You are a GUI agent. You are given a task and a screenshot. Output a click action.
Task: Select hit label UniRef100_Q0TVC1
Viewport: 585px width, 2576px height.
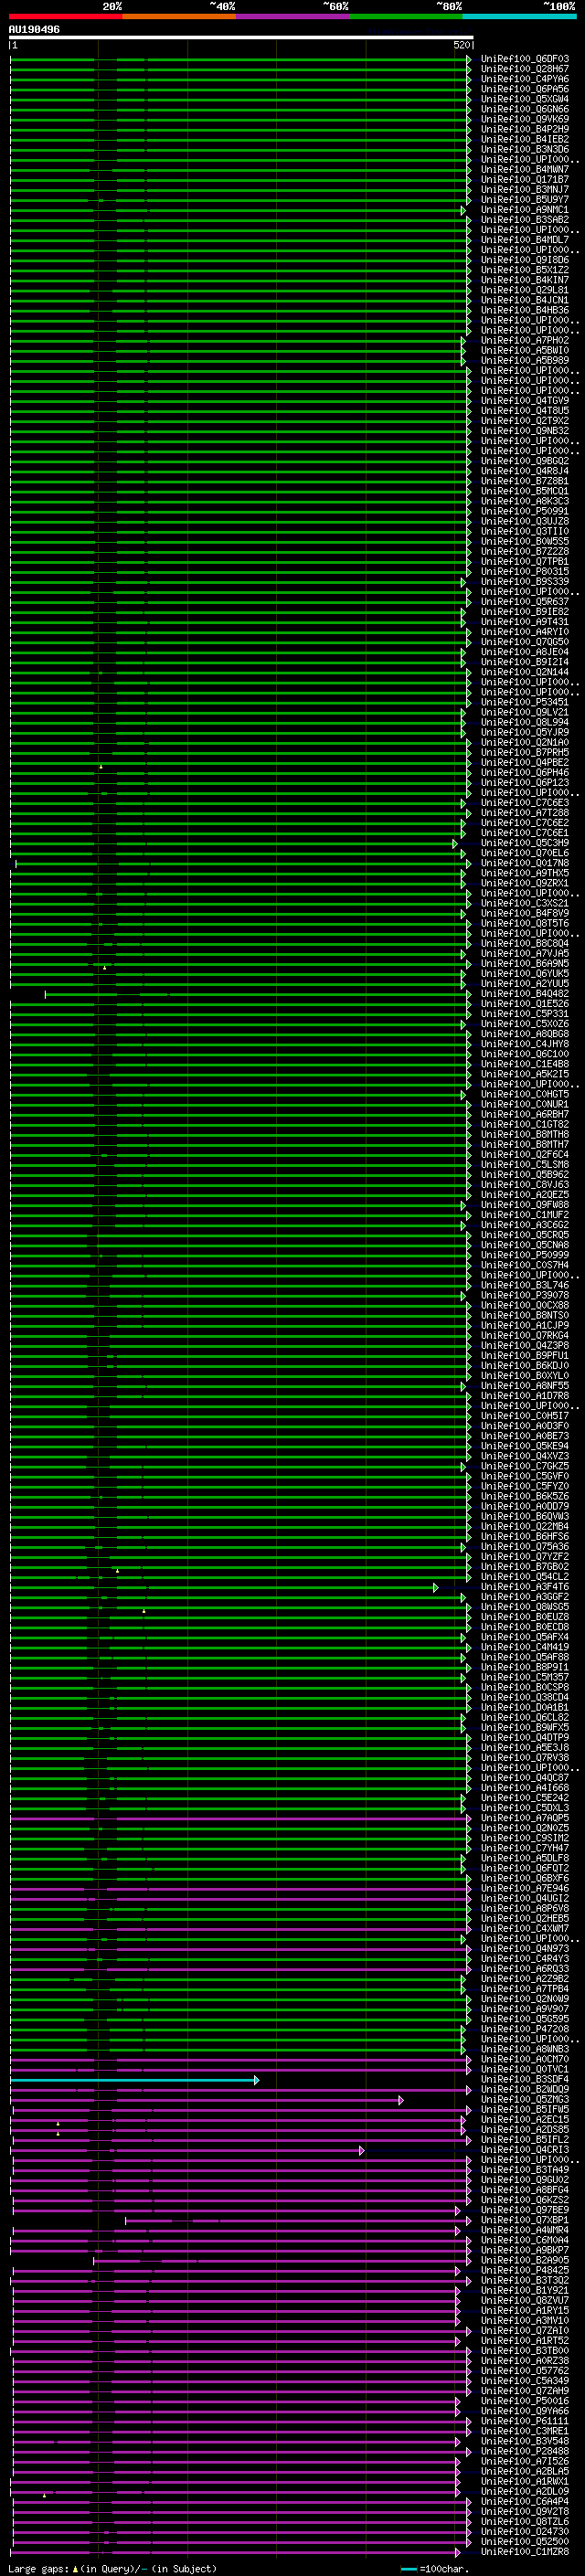(525, 2069)
